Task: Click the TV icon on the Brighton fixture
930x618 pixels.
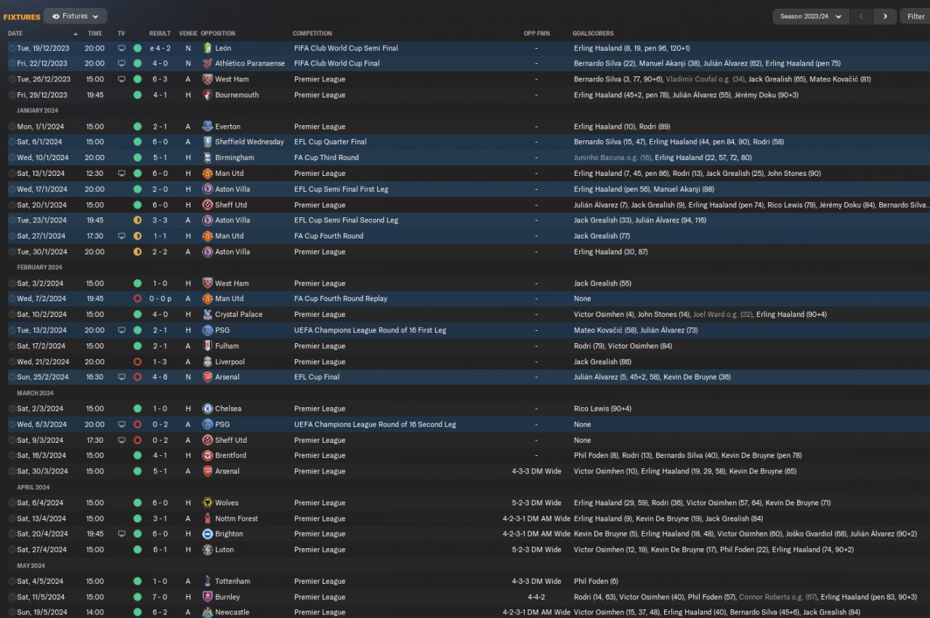Action: [121, 534]
